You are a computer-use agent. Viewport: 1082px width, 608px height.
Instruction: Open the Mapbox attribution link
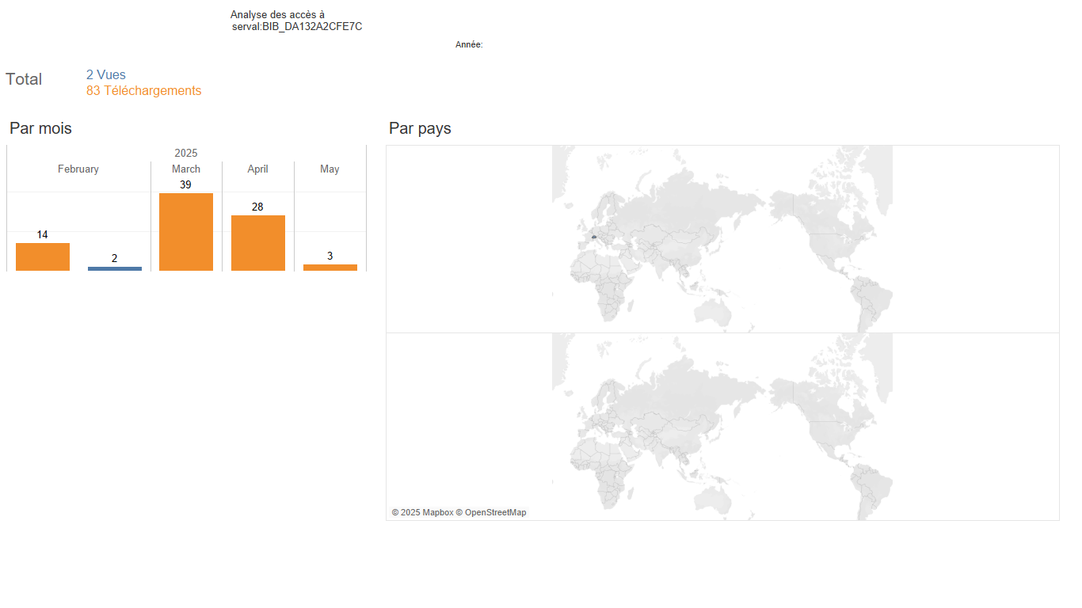pos(422,513)
